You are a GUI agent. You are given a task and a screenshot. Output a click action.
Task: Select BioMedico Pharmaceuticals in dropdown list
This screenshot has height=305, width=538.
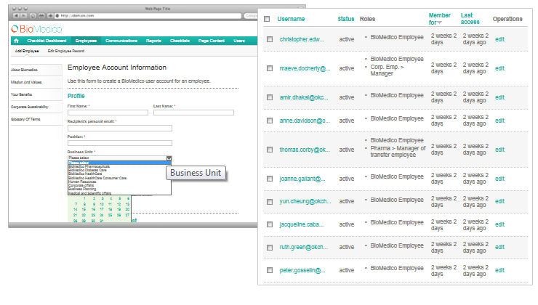click(x=89, y=166)
